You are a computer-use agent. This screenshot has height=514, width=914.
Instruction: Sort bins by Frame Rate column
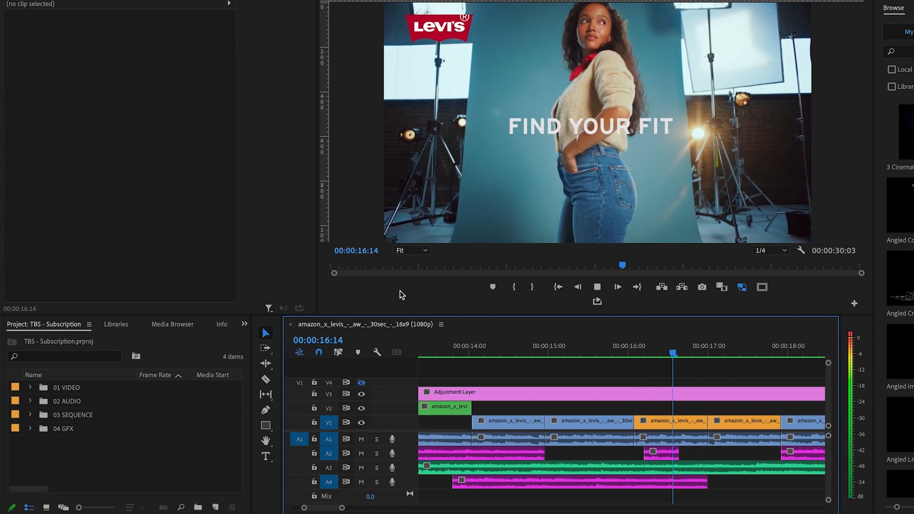pos(155,375)
